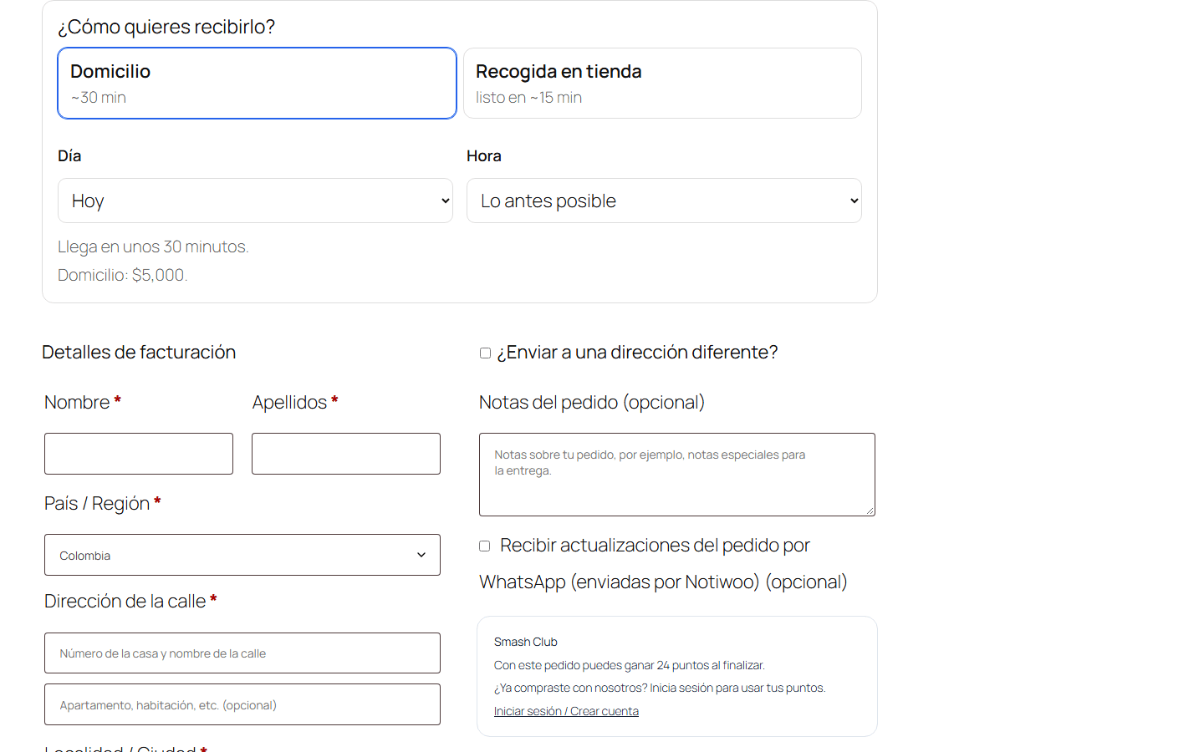Select the Domicilio delivery option
The height and width of the screenshot is (752, 1204).
[257, 84]
